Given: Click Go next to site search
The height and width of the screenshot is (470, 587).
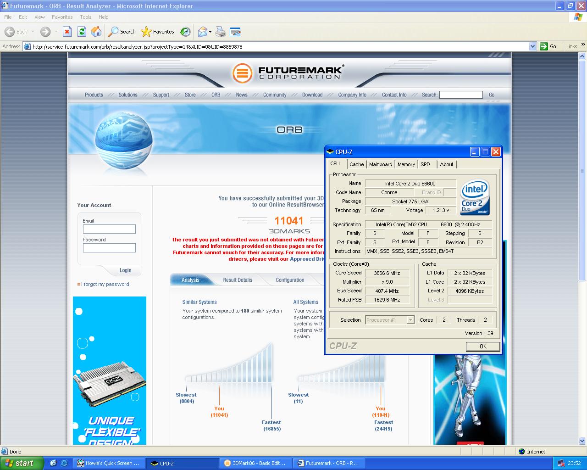Looking at the screenshot, I should pyautogui.click(x=492, y=95).
